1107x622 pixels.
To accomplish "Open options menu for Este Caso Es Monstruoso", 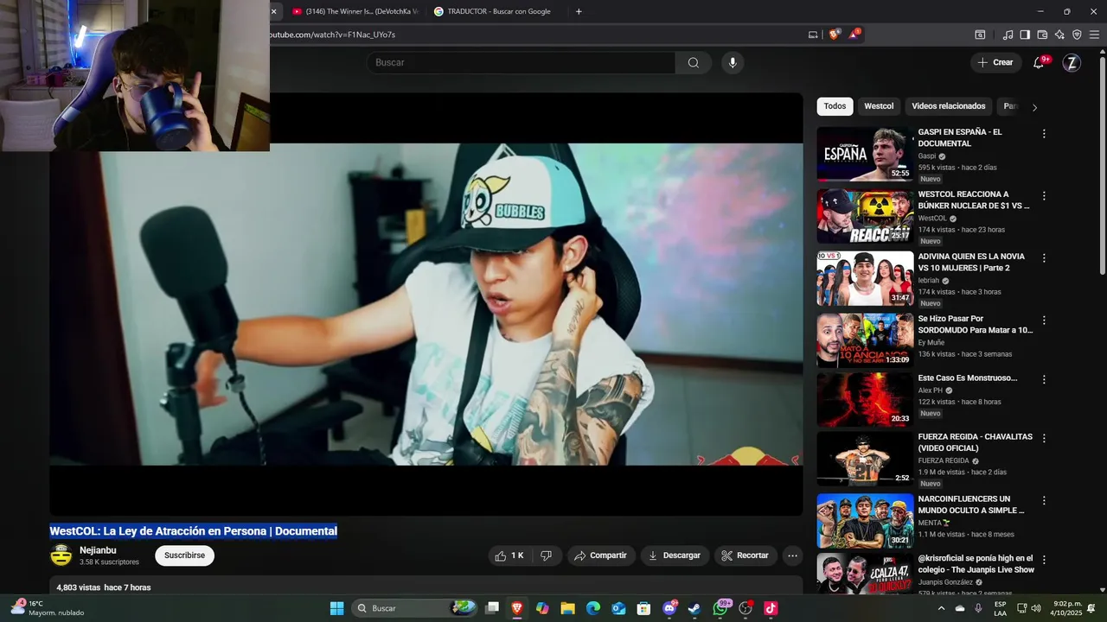I will tap(1044, 379).
